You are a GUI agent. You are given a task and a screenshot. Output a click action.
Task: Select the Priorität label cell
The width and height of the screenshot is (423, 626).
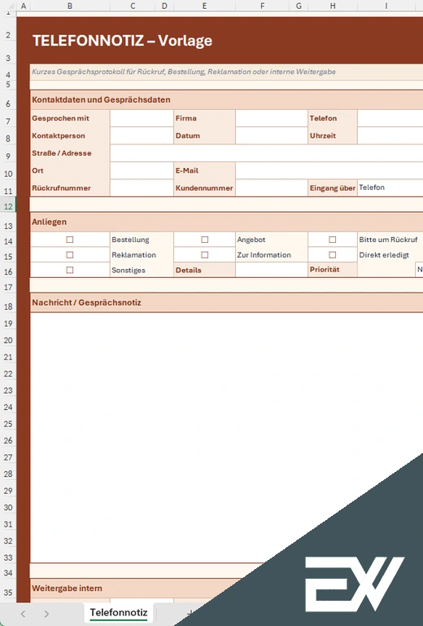pyautogui.click(x=333, y=270)
